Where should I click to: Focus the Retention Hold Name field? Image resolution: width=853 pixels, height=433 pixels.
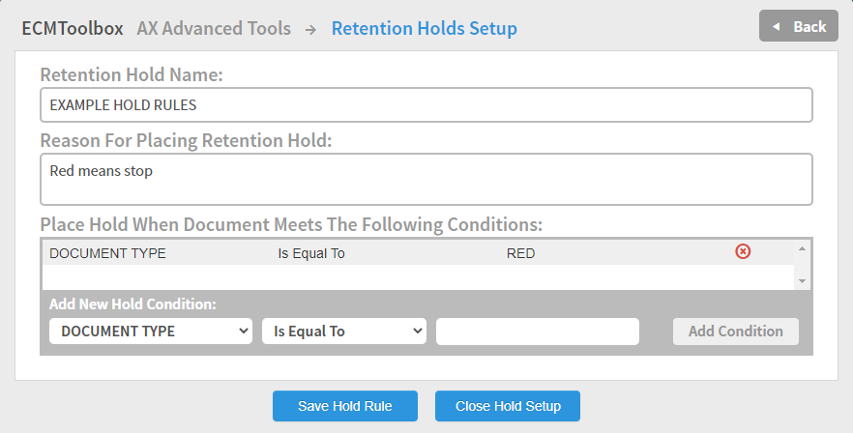(x=426, y=105)
